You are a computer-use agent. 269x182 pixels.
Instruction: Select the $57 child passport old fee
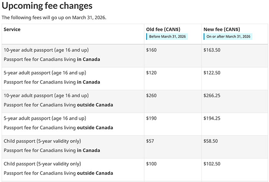point(150,141)
